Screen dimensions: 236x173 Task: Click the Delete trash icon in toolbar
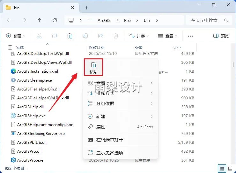[116, 36]
